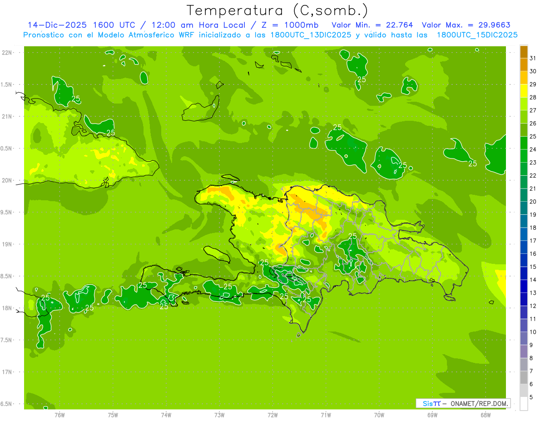Click the 1800UTC_15DIC2025 valid-until time
The width and height of the screenshot is (545, 421).
click(x=477, y=35)
